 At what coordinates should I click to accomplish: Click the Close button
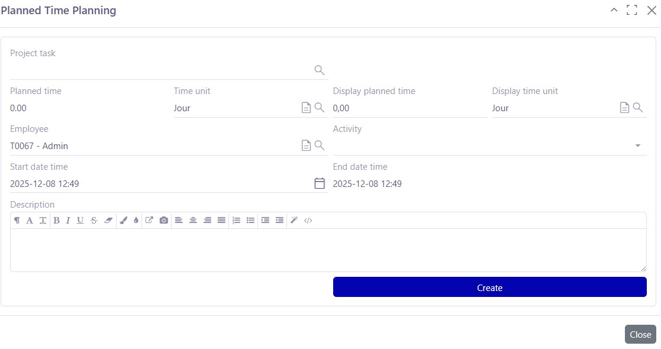click(640, 334)
